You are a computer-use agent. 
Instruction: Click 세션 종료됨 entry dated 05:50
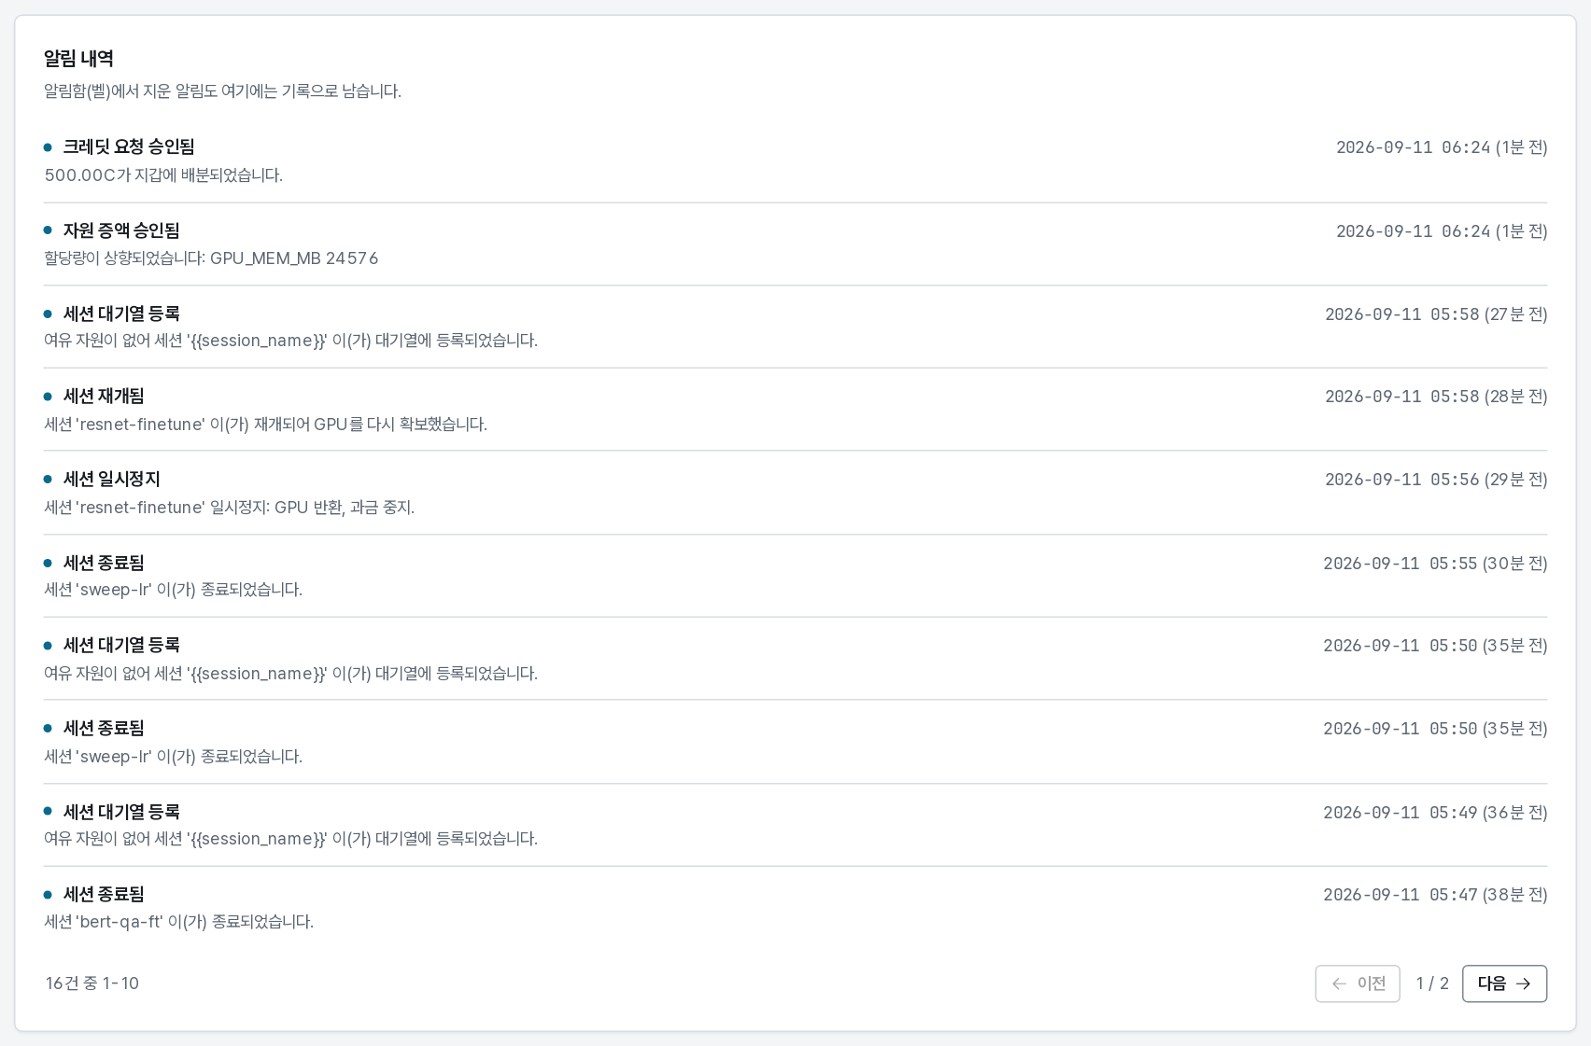(x=795, y=742)
